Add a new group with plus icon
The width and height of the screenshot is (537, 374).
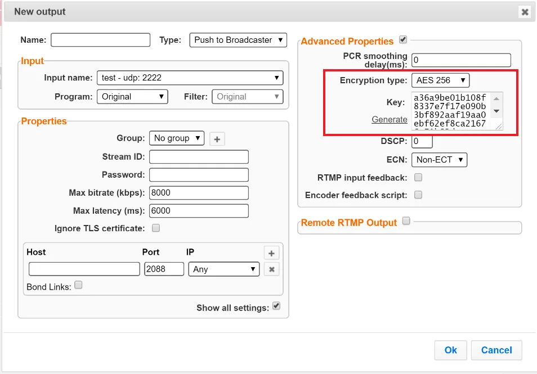217,139
